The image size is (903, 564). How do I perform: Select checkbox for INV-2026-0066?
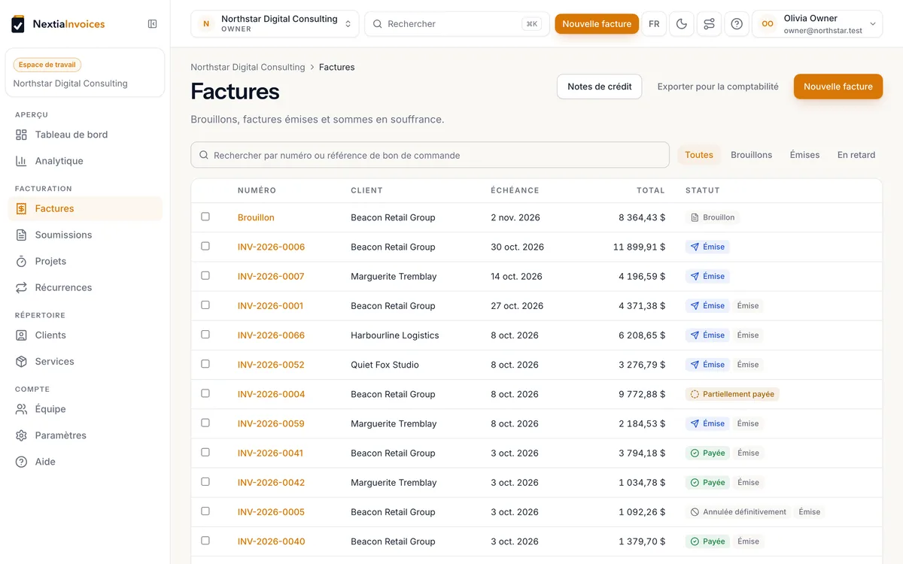coord(205,335)
